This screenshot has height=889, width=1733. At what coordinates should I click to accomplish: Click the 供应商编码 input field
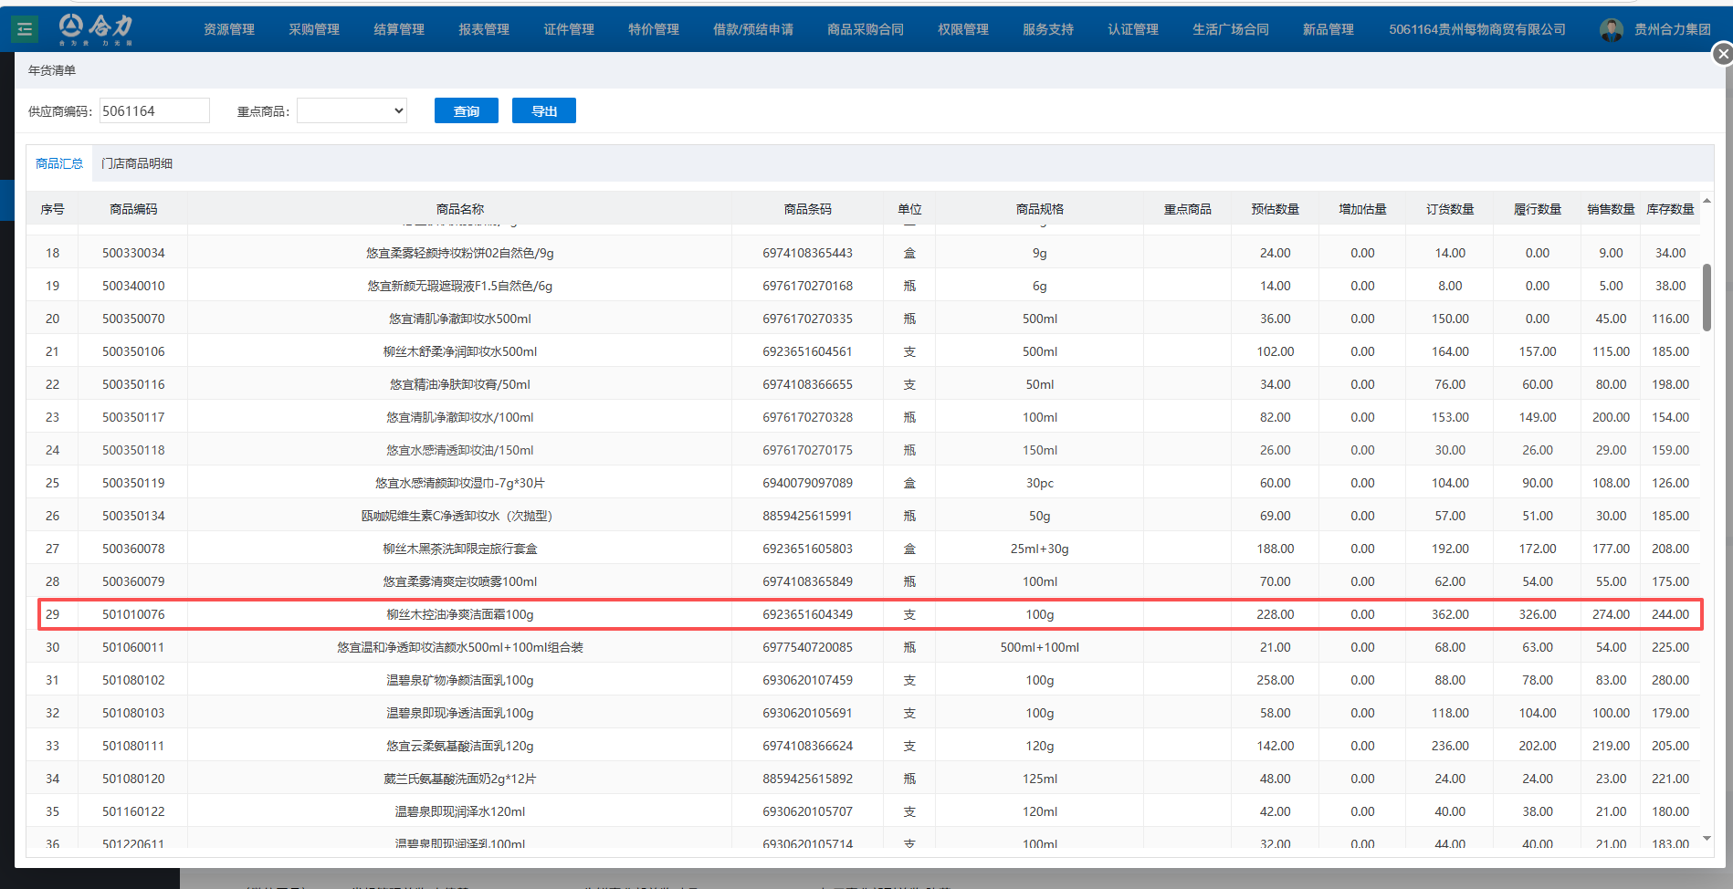coord(153,110)
